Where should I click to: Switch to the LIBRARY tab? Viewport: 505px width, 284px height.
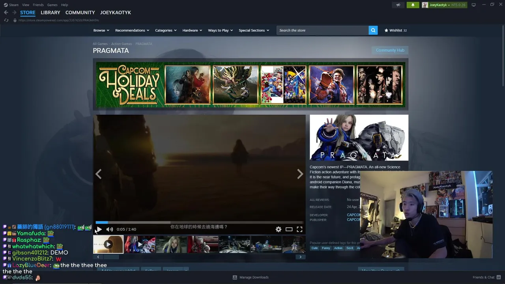coord(50,13)
